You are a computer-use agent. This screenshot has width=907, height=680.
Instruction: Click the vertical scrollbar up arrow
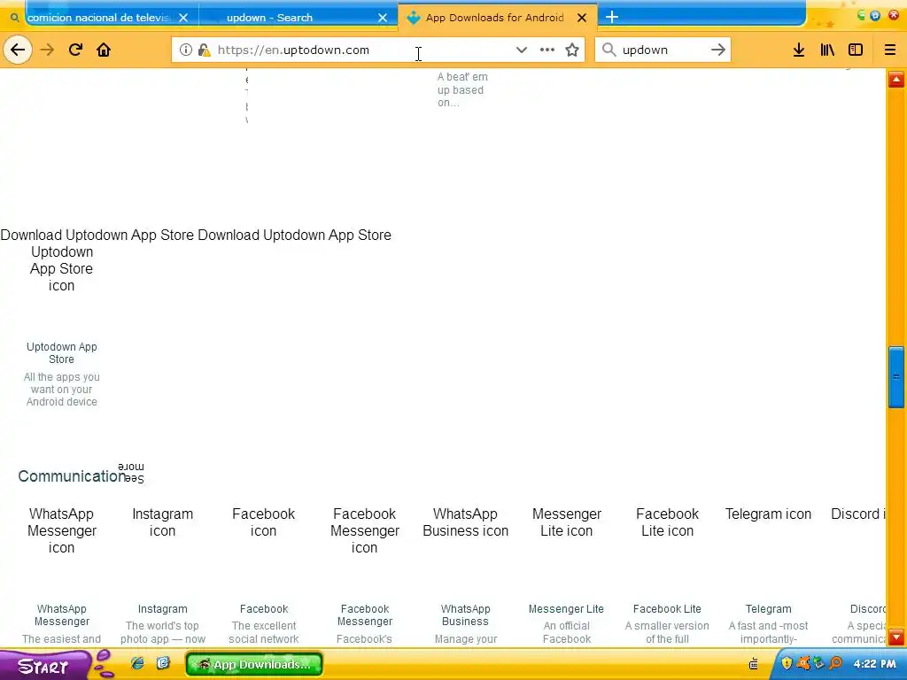click(896, 79)
